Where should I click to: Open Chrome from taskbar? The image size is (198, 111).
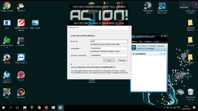[39, 108]
